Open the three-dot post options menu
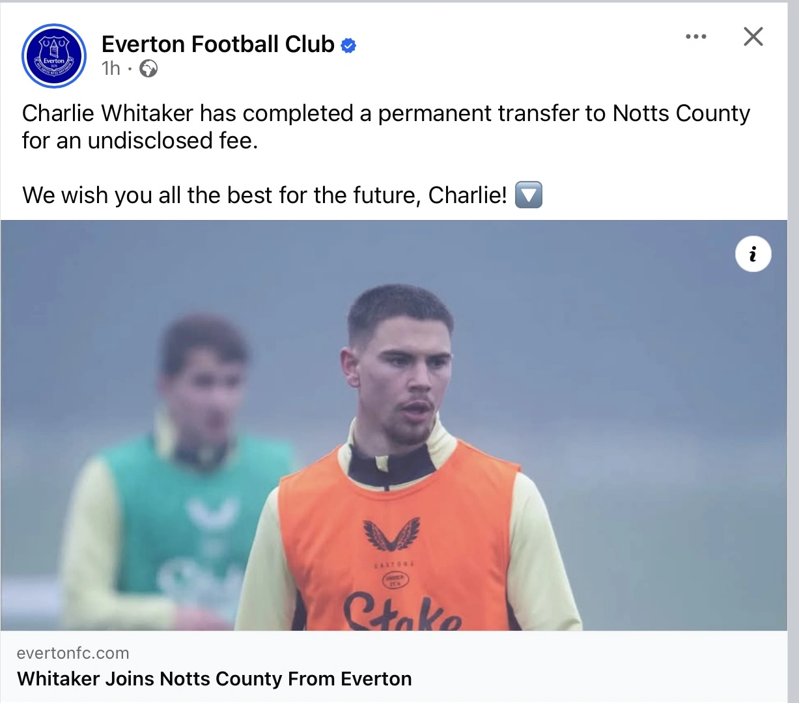The width and height of the screenshot is (799, 703). (695, 36)
